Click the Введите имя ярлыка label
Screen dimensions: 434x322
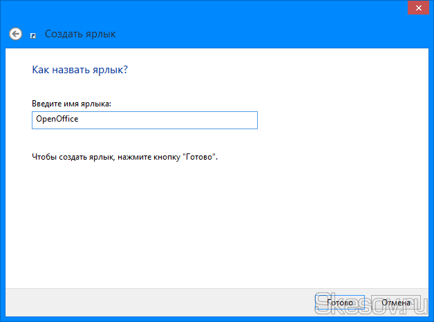point(71,103)
